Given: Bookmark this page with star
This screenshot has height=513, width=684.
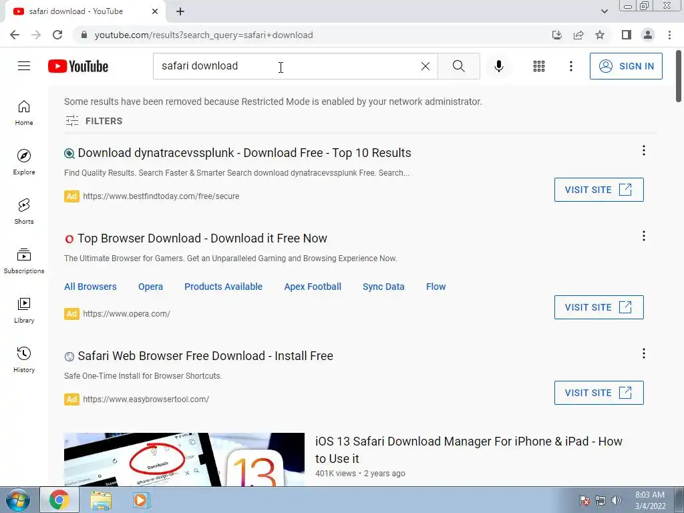Looking at the screenshot, I should coord(600,35).
